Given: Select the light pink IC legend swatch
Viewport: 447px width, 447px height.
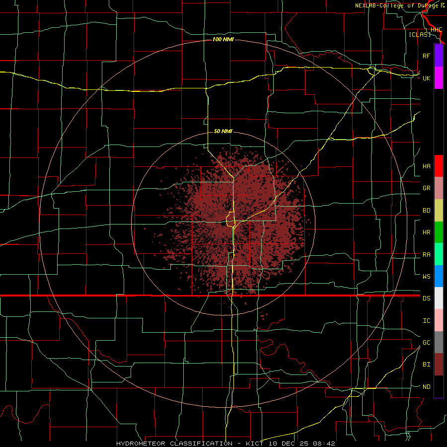Looking at the screenshot, I should pyautogui.click(x=439, y=320).
